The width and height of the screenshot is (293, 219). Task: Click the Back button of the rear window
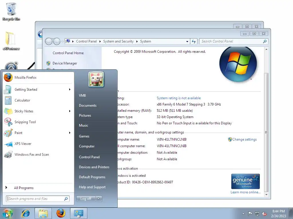tap(40, 34)
